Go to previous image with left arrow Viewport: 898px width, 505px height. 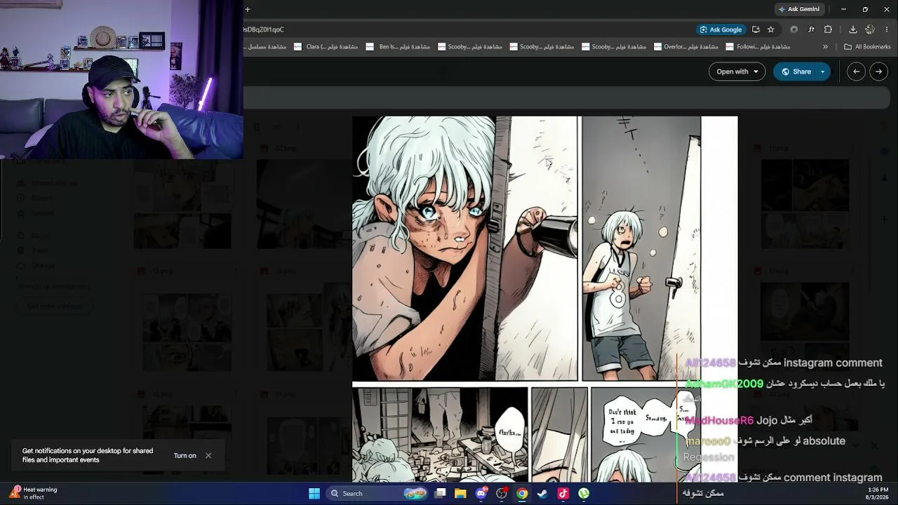pos(856,72)
